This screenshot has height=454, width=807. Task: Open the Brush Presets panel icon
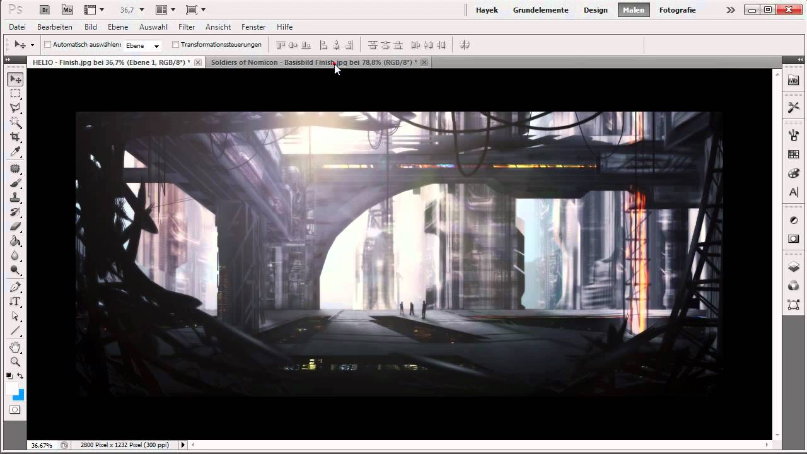(x=794, y=136)
